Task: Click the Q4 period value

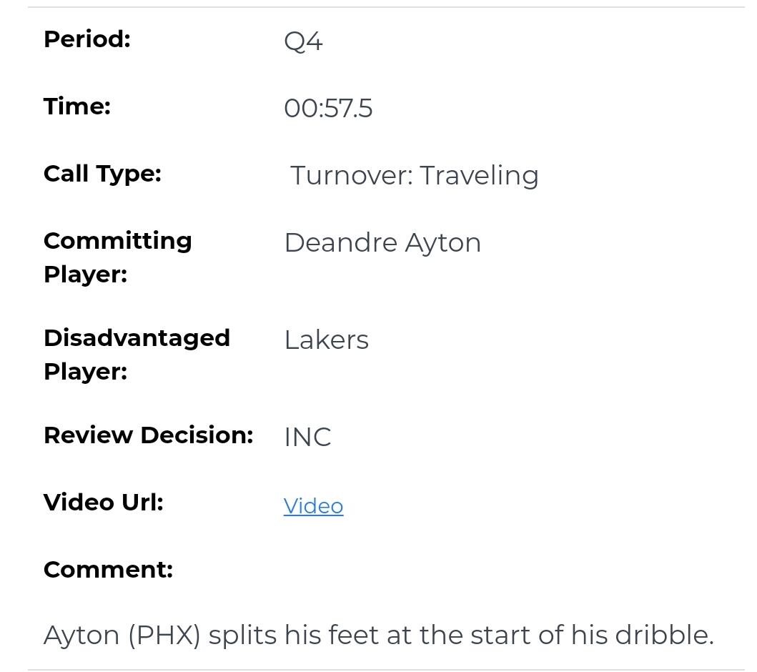Action: pyautogui.click(x=303, y=41)
